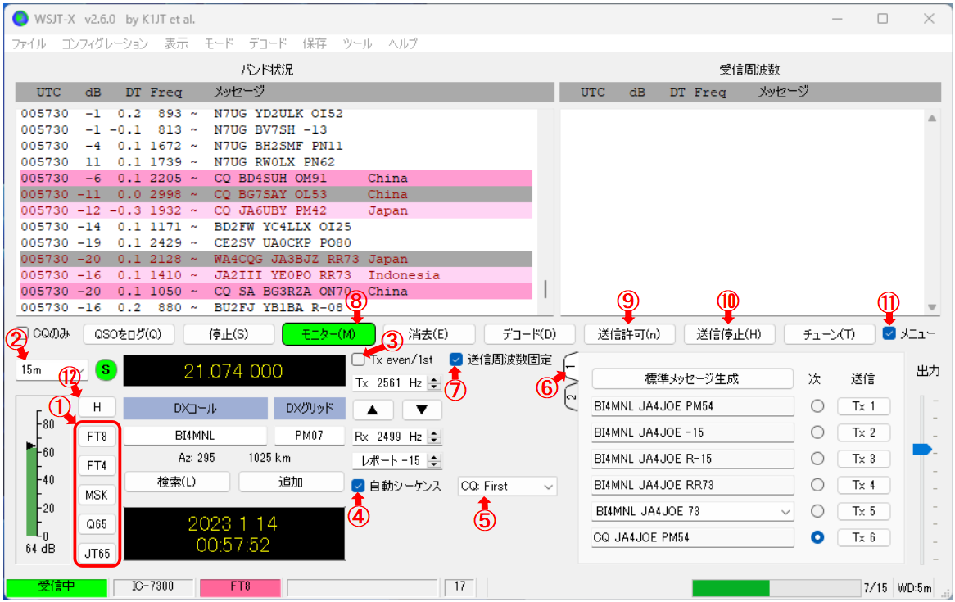The width and height of the screenshot is (955, 602).
Task: Select the next radio button for Tx 5
Action: 817,510
